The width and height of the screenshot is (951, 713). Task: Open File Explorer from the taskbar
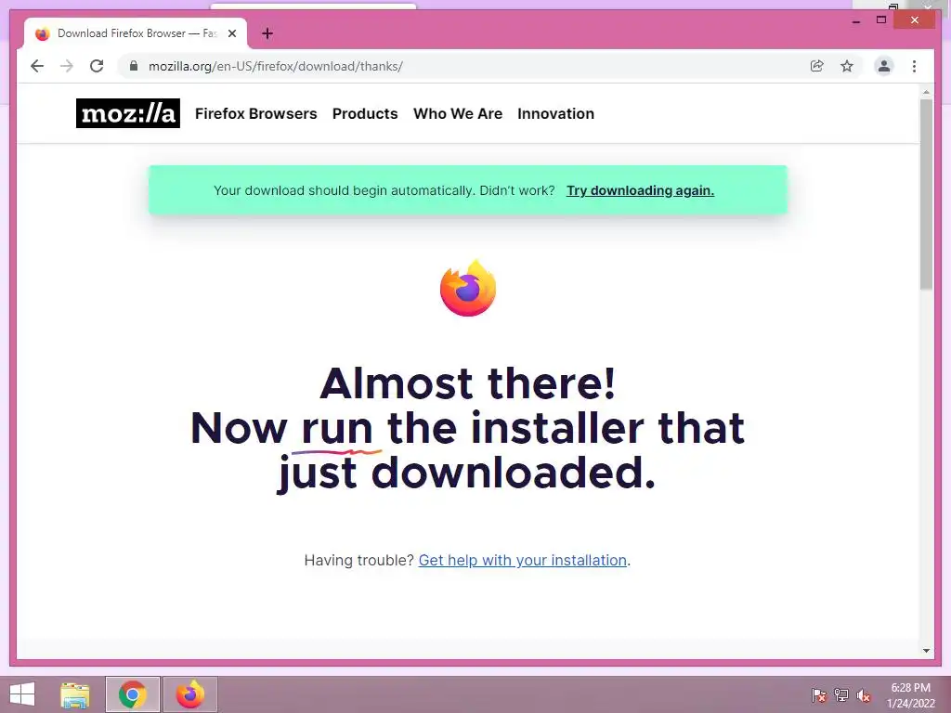[75, 694]
